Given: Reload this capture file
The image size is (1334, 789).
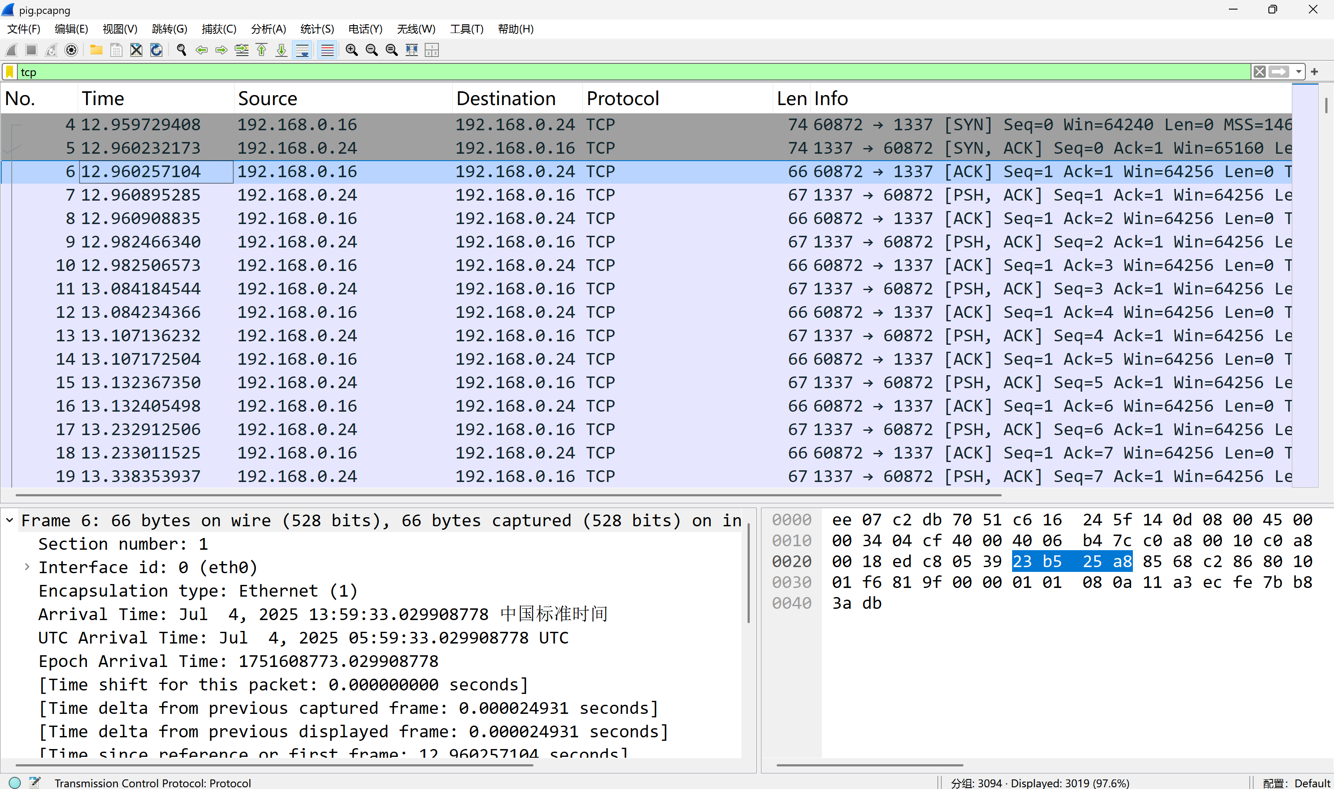Looking at the screenshot, I should pyautogui.click(x=156, y=50).
